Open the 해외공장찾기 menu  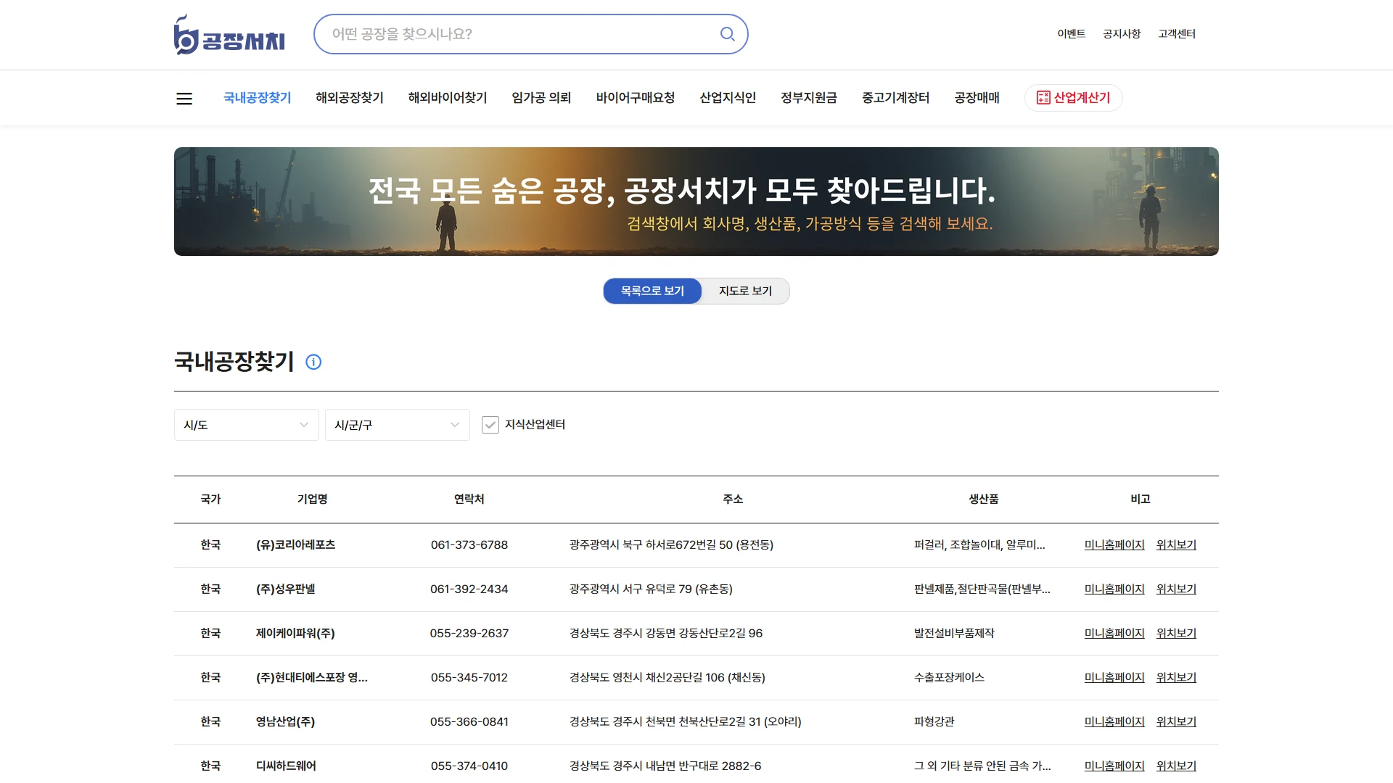click(350, 98)
